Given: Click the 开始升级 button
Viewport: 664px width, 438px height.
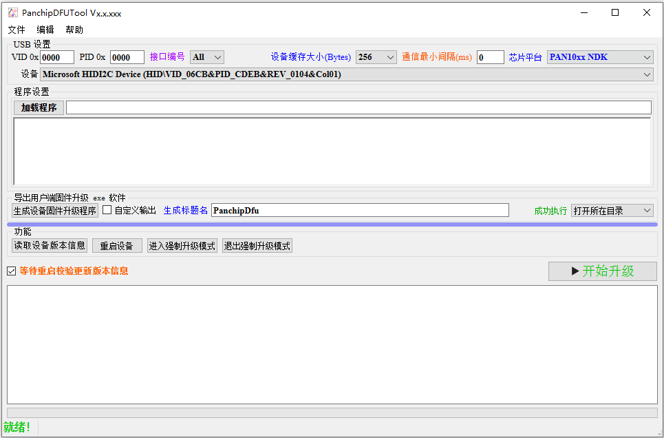Looking at the screenshot, I should point(603,271).
